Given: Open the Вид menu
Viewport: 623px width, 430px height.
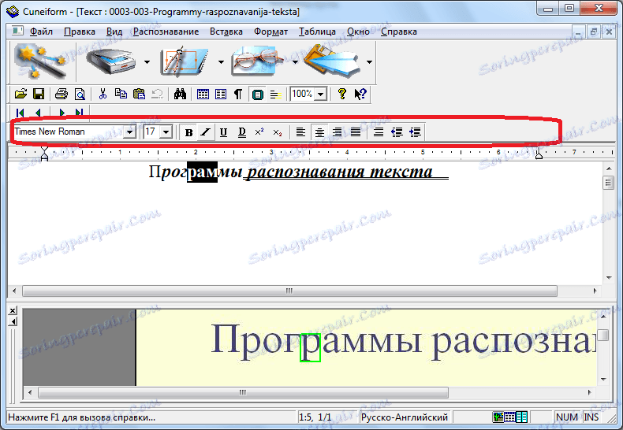Looking at the screenshot, I should pos(114,32).
